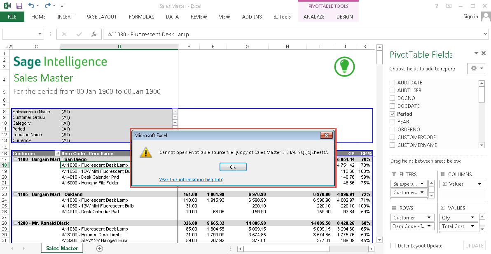Image resolution: width=491 pixels, height=254 pixels.
Task: Open the ANALYZE PivotTable Tools tab
Action: 314,16
